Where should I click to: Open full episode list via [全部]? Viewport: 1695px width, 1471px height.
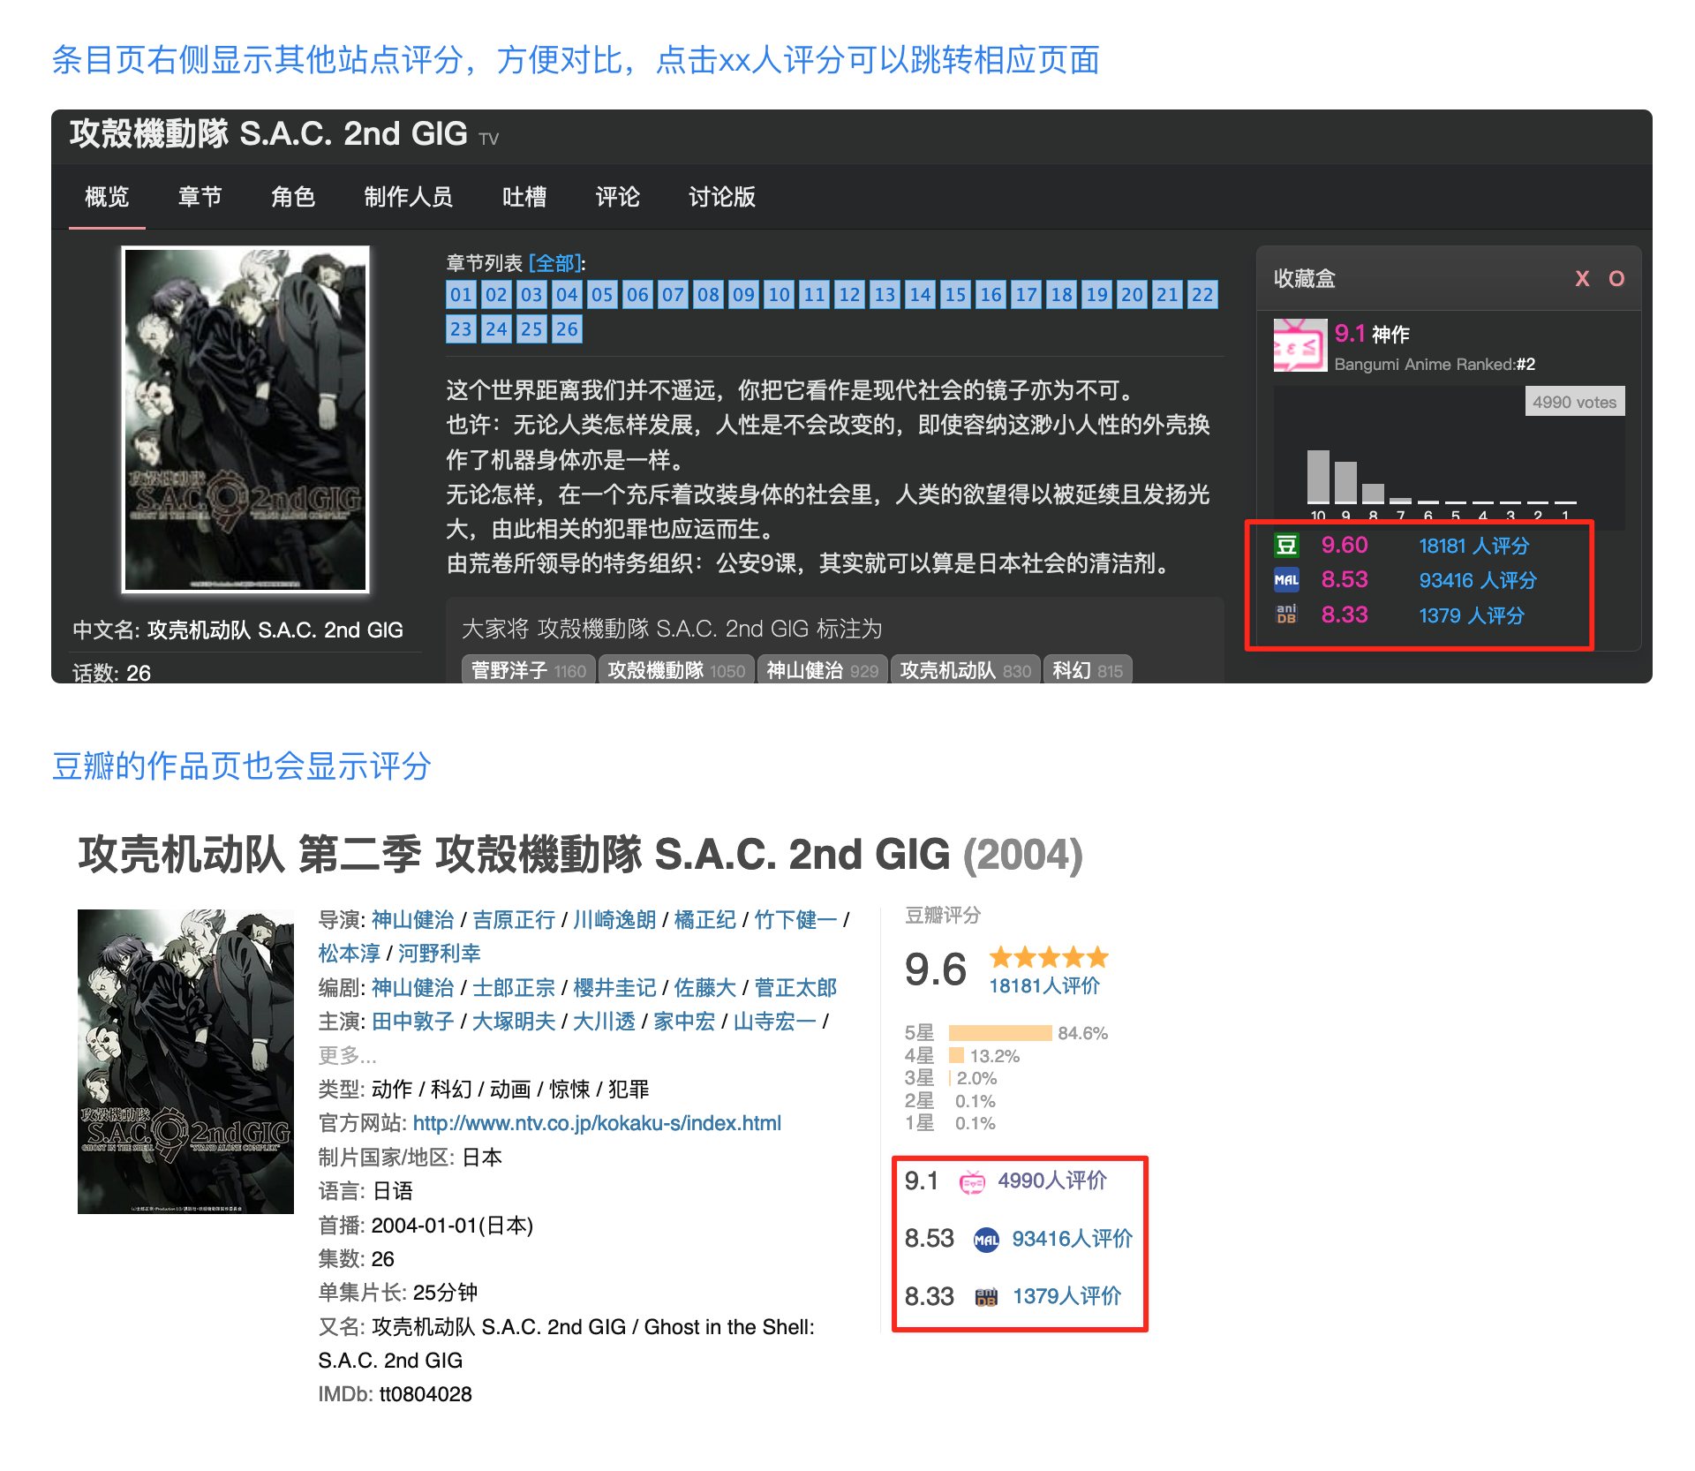[555, 263]
